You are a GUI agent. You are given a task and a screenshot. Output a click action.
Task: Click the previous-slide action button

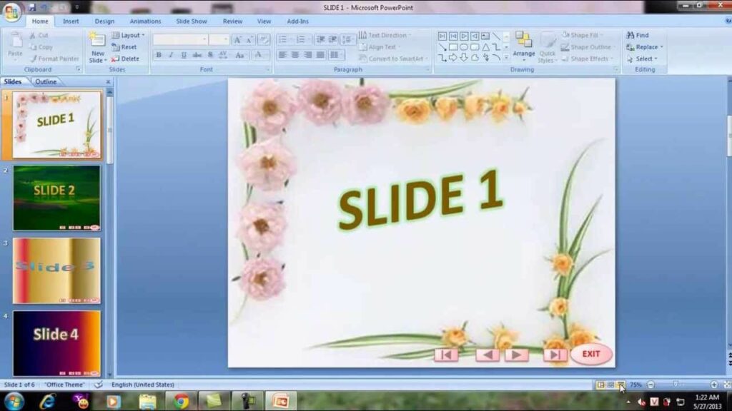pyautogui.click(x=488, y=355)
